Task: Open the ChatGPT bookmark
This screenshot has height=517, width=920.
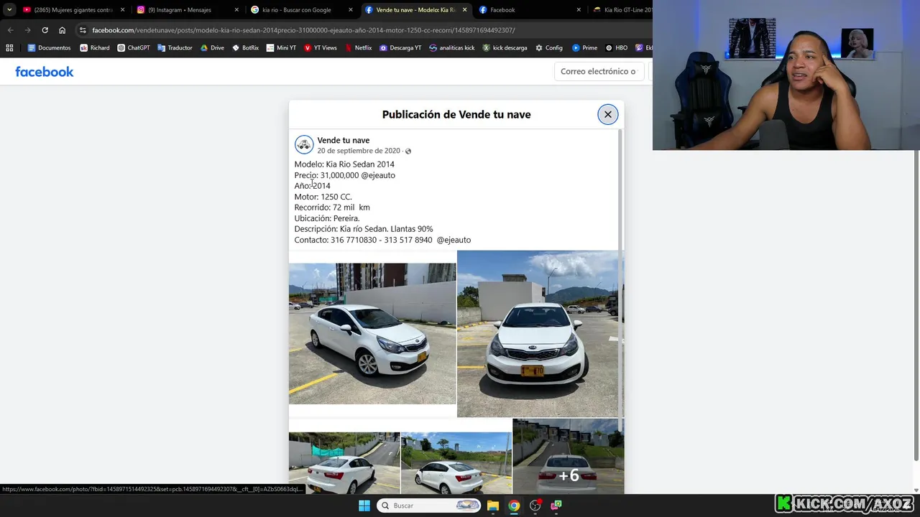Action: (x=134, y=48)
